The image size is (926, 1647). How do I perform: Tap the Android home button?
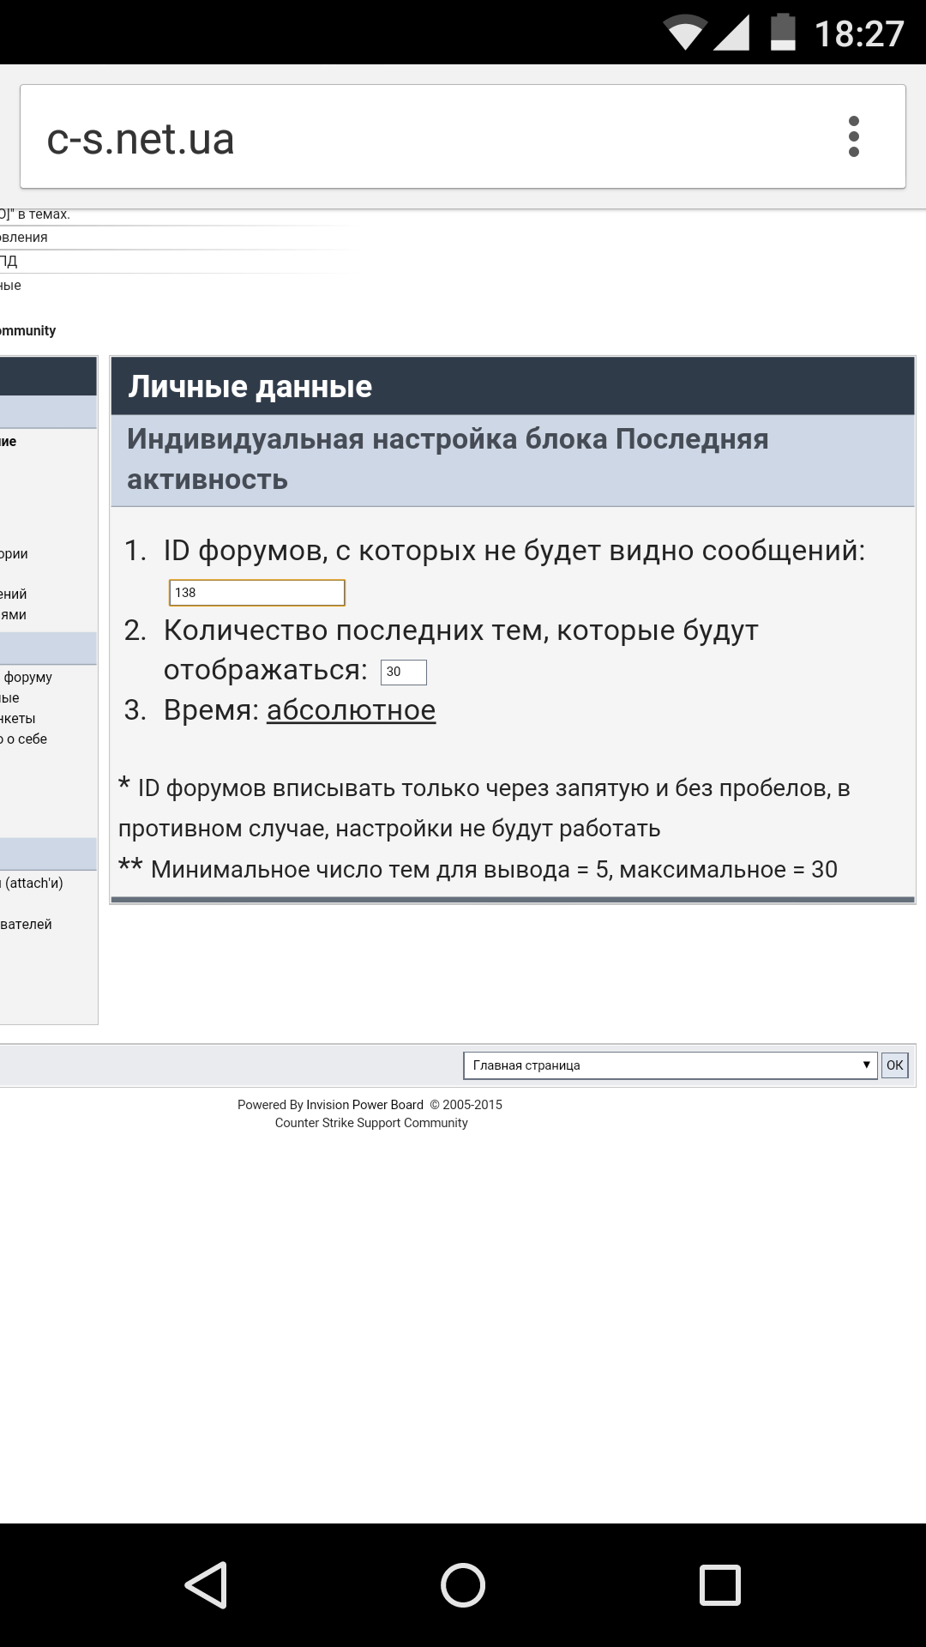click(x=463, y=1584)
